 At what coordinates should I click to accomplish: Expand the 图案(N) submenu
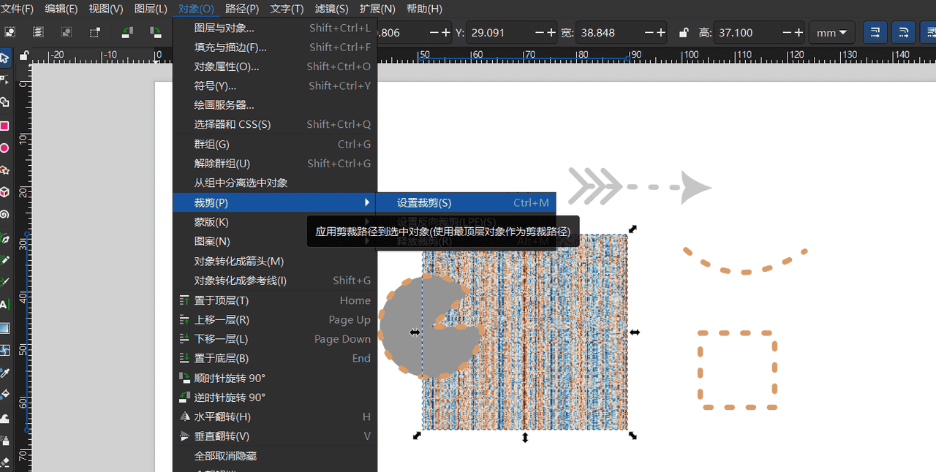point(274,241)
